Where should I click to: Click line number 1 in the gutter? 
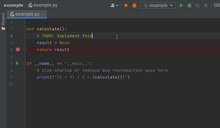pos(12,22)
